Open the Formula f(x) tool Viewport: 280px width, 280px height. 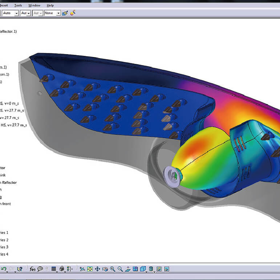pos(32,269)
